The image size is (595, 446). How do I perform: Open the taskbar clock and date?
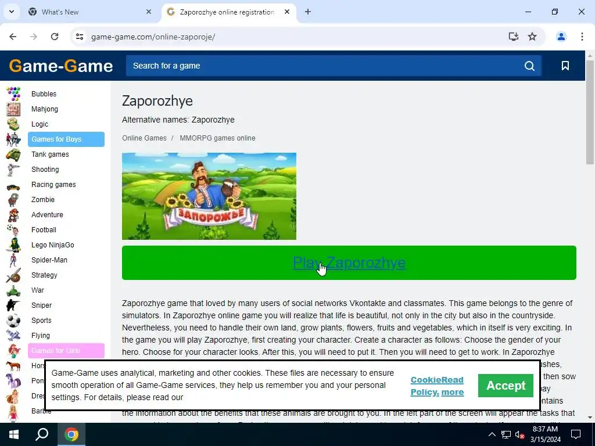point(545,434)
